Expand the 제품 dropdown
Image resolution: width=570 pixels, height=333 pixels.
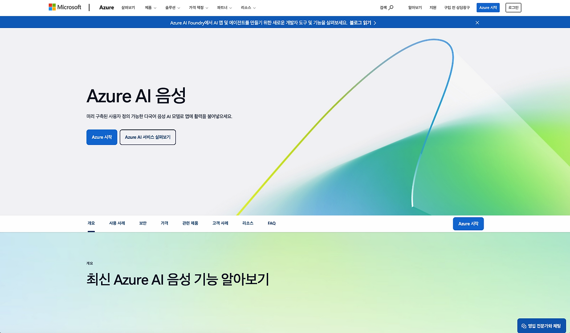(x=150, y=8)
